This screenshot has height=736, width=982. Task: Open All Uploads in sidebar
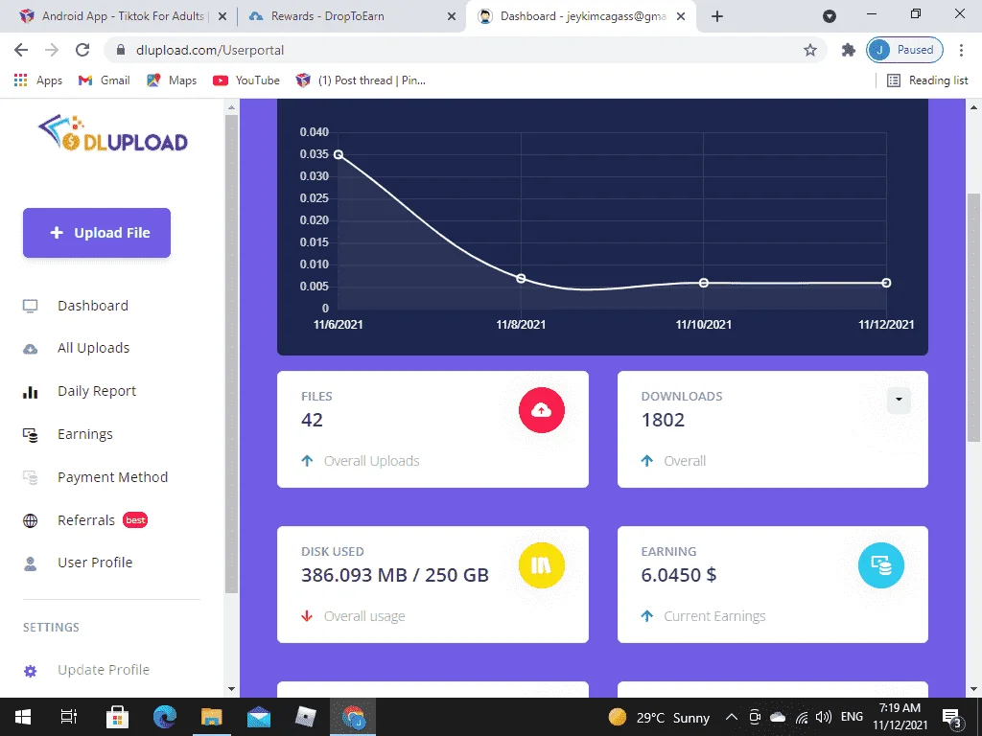(x=93, y=348)
